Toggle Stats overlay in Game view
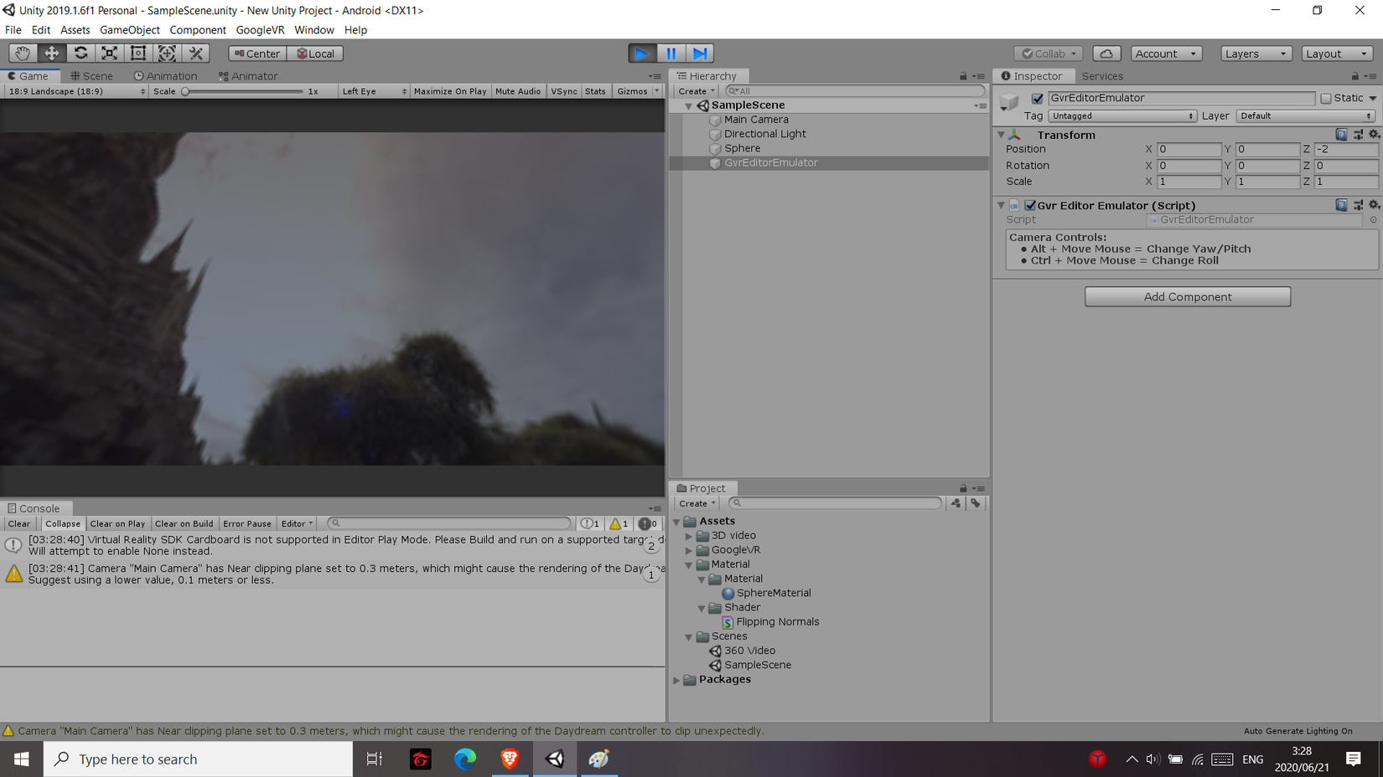The height and width of the screenshot is (777, 1383). click(x=595, y=91)
